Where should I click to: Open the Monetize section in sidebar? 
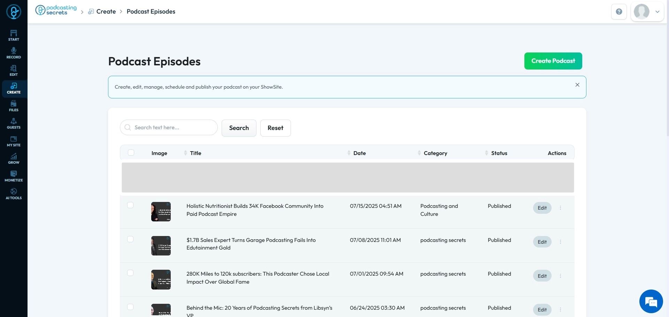tap(14, 176)
